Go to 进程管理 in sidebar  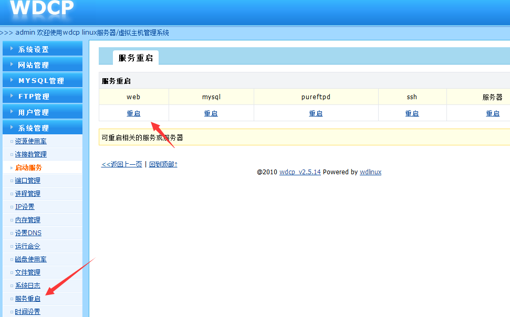[x=28, y=194]
